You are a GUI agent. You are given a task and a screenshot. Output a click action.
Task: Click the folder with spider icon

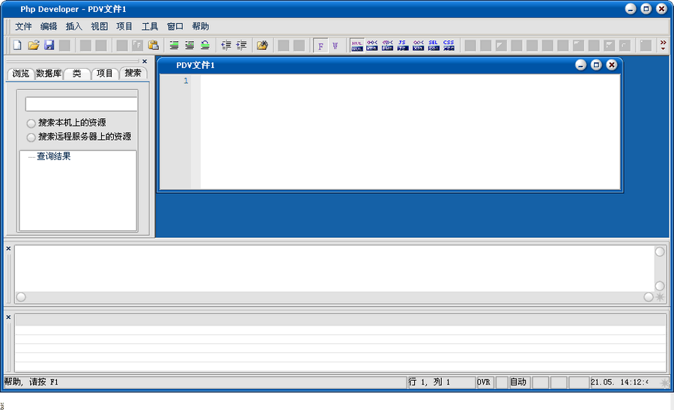coord(262,45)
